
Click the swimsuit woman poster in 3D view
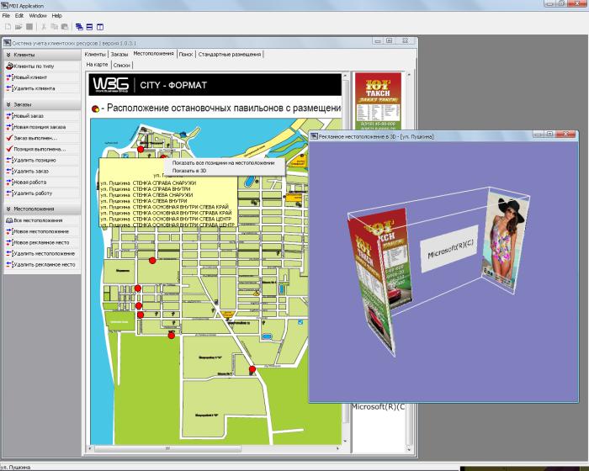506,239
